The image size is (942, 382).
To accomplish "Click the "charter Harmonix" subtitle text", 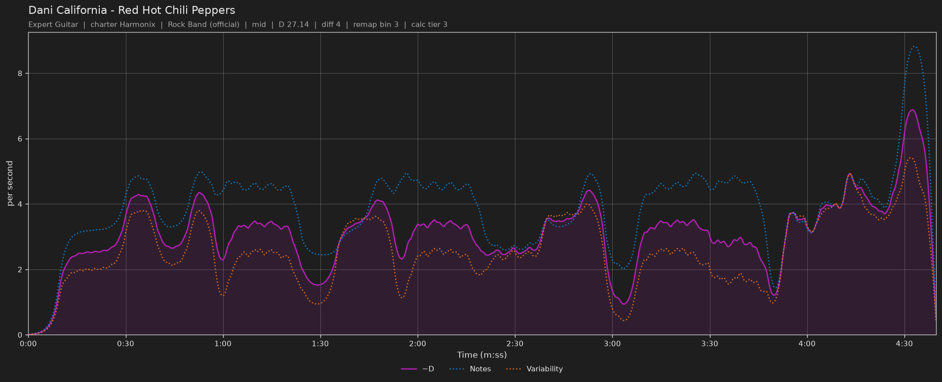I will pos(123,25).
